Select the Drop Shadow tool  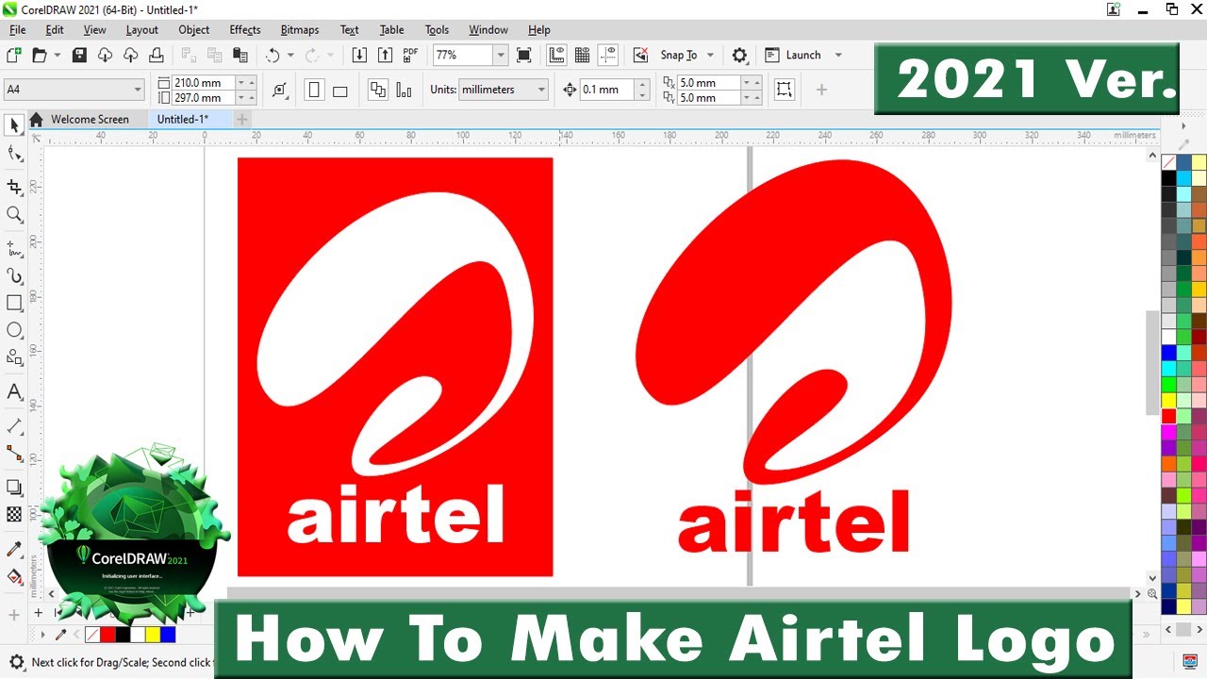(14, 488)
